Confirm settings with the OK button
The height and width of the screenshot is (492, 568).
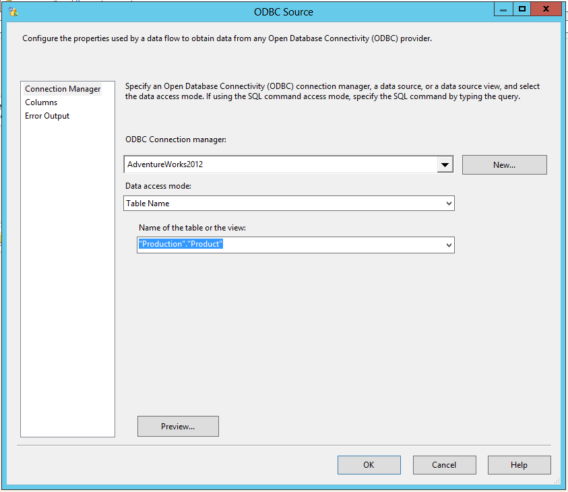pyautogui.click(x=369, y=464)
